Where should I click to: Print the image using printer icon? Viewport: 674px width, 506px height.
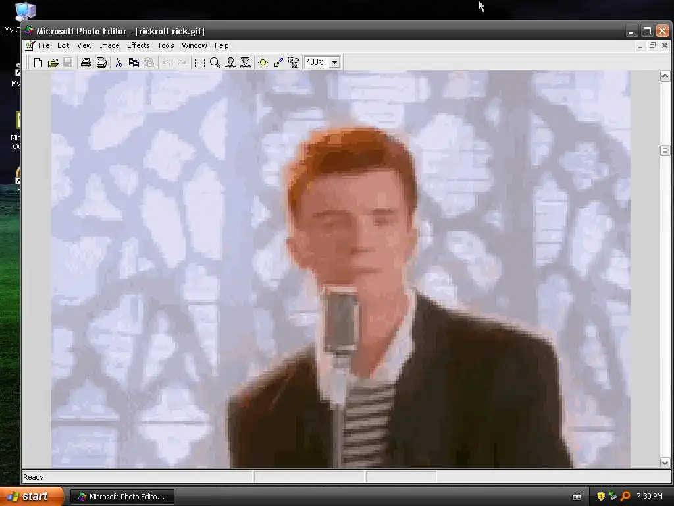pyautogui.click(x=86, y=63)
